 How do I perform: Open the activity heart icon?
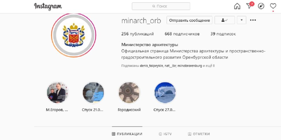tap(273, 6)
